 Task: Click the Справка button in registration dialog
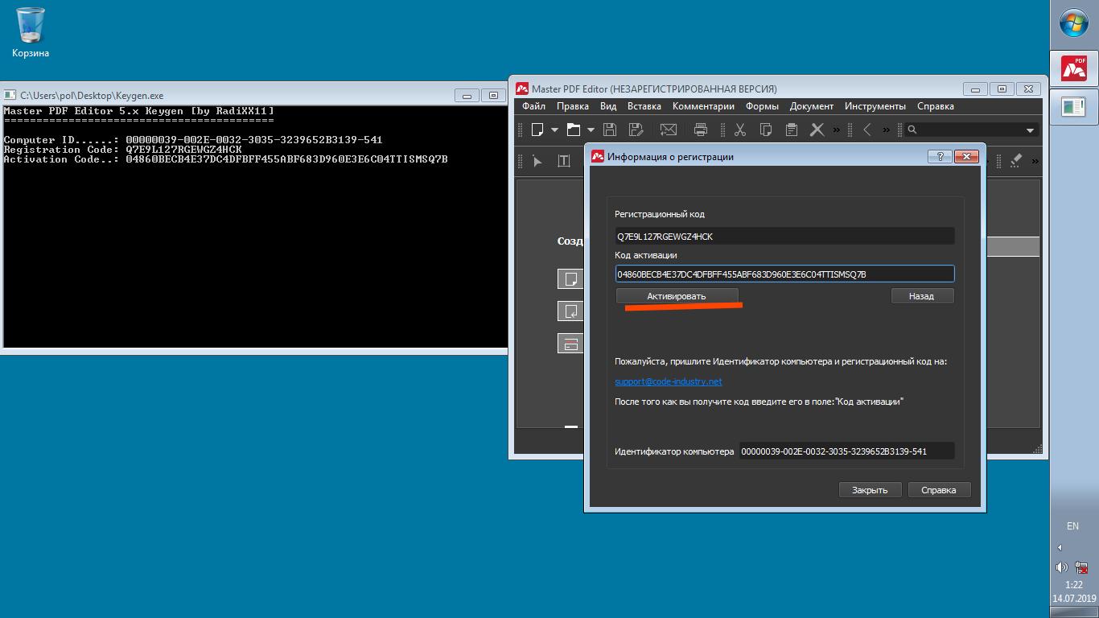939,490
